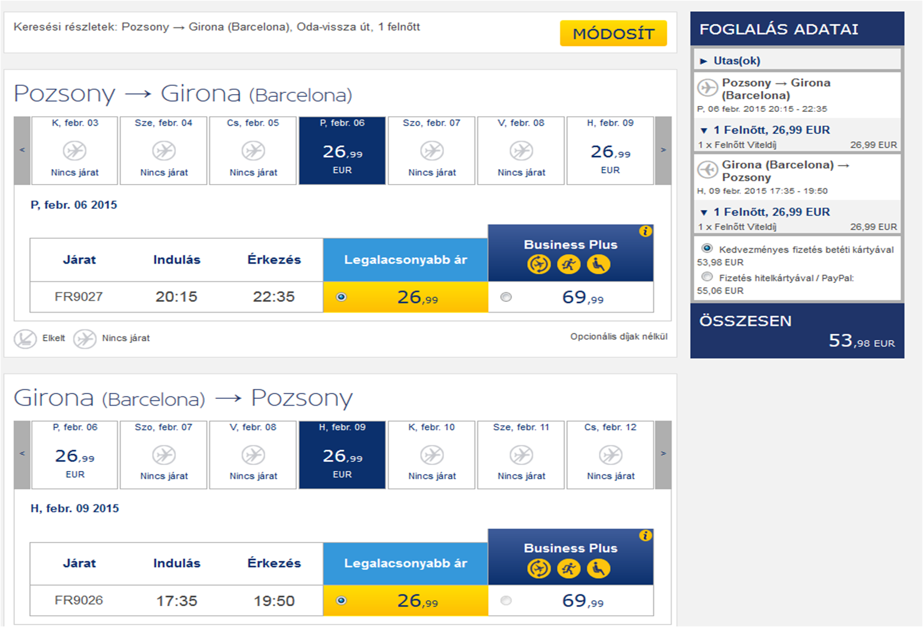923x627 pixels.
Task: Click the Elkelt sold-out legend icon
Action: [x=25, y=339]
